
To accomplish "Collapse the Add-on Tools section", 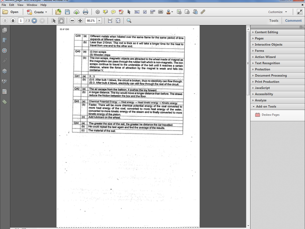I will 278,107.
